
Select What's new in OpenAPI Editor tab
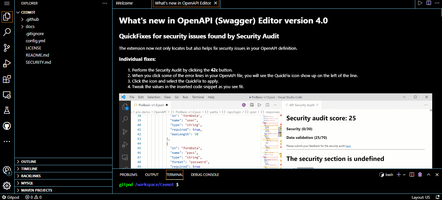pyautogui.click(x=183, y=3)
